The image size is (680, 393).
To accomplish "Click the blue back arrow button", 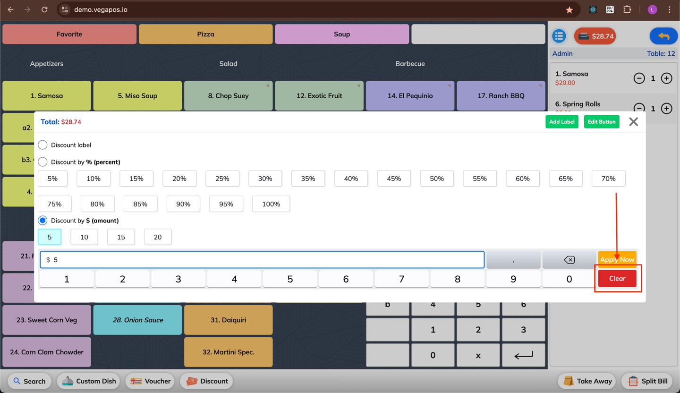I will tap(663, 36).
